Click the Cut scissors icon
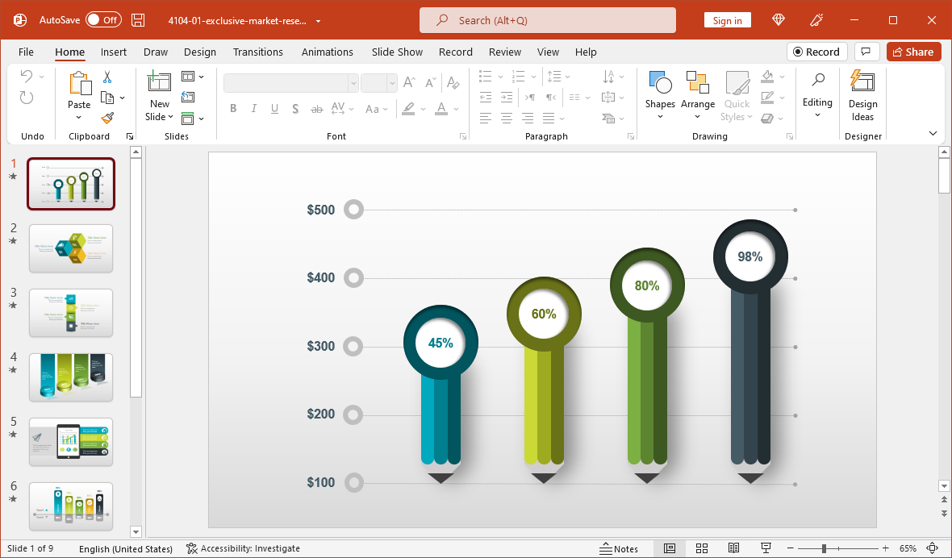This screenshot has width=952, height=558. point(106,77)
